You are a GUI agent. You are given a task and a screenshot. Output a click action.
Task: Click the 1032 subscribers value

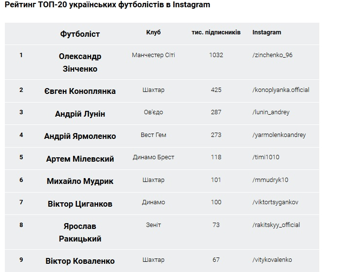216,55
